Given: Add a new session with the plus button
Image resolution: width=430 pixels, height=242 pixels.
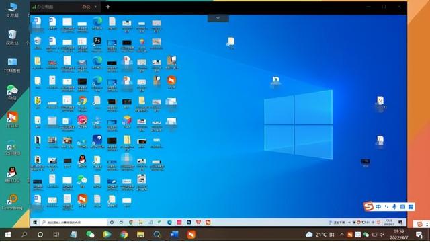Looking at the screenshot, I should [x=108, y=7].
